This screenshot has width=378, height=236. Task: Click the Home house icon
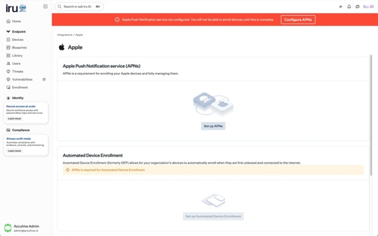point(8,21)
